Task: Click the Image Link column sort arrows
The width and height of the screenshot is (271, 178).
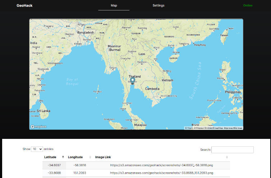Action: click(226, 157)
